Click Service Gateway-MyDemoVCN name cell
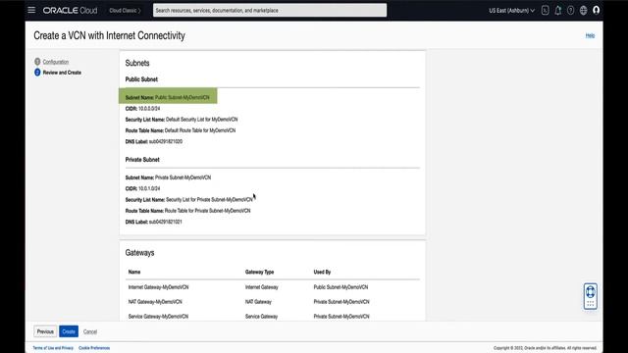 (x=158, y=316)
